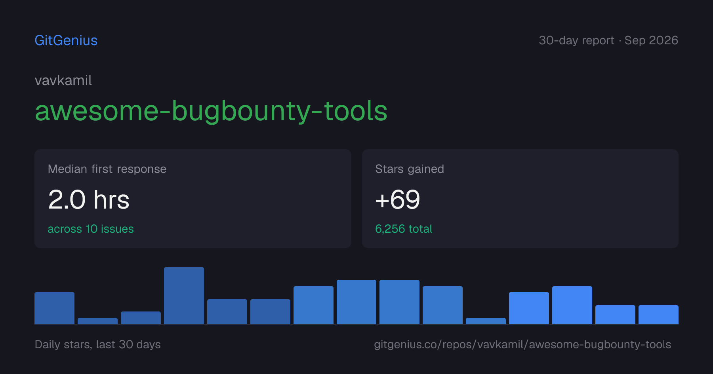This screenshot has height=374, width=713.
Task: Select the 30-day report Sep 2026 label
Action: pyautogui.click(x=608, y=40)
